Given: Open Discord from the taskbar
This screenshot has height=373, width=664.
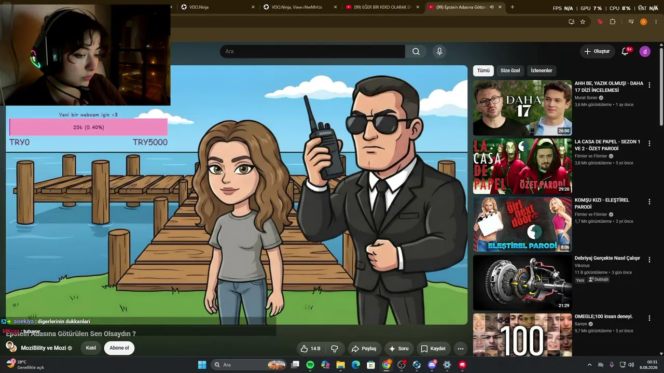Looking at the screenshot, I should pos(432,365).
